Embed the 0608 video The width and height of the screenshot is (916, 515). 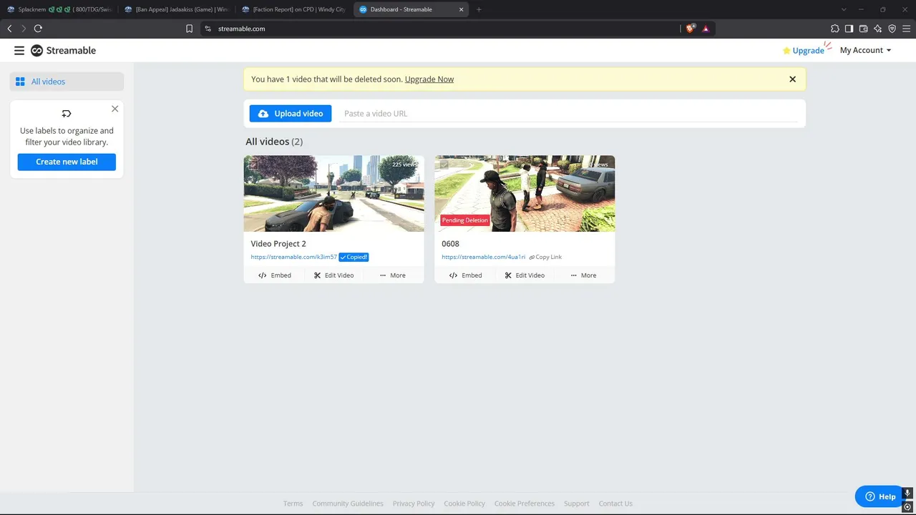465,275
